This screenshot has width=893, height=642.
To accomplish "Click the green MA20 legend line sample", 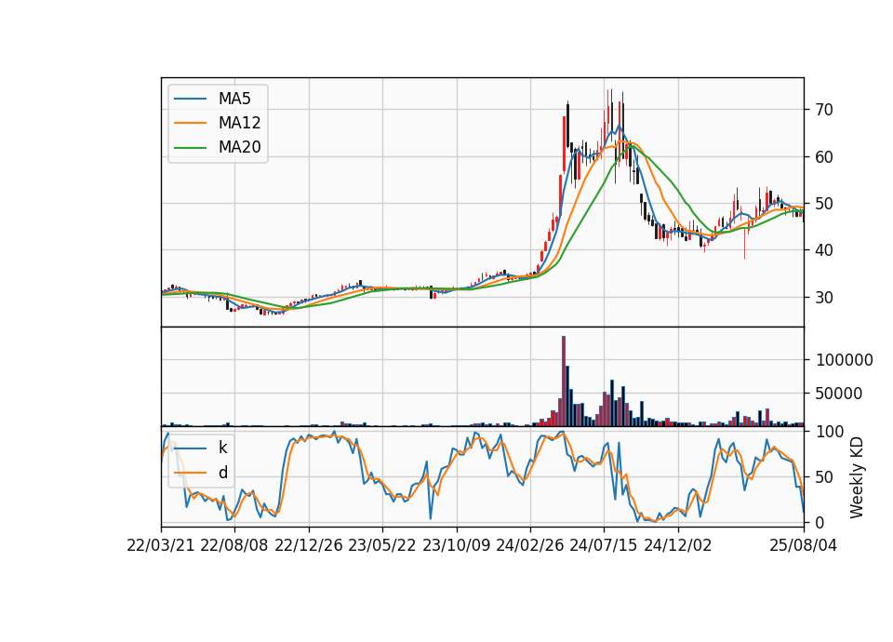I will (190, 148).
